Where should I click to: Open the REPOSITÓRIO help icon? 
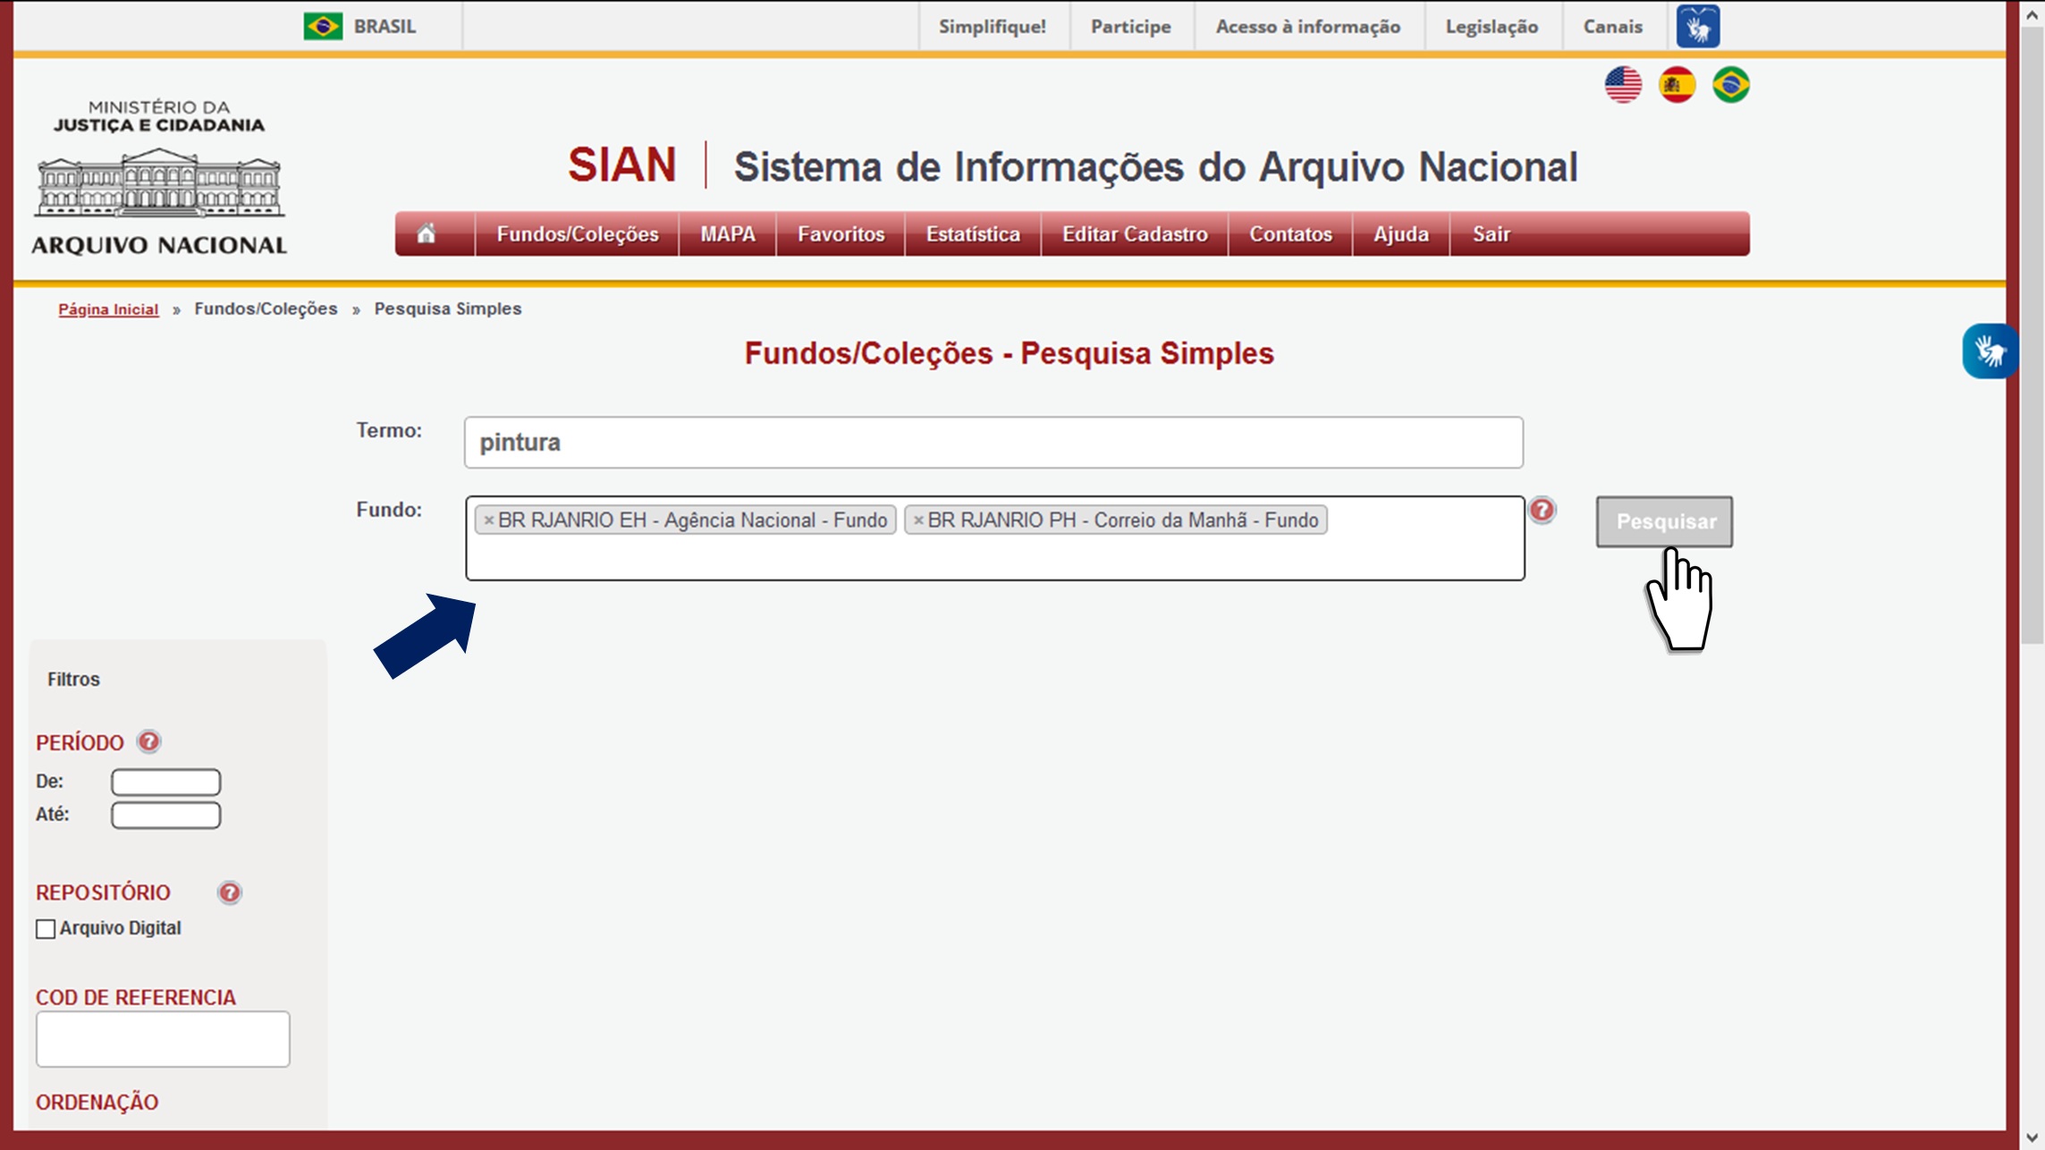(x=228, y=891)
